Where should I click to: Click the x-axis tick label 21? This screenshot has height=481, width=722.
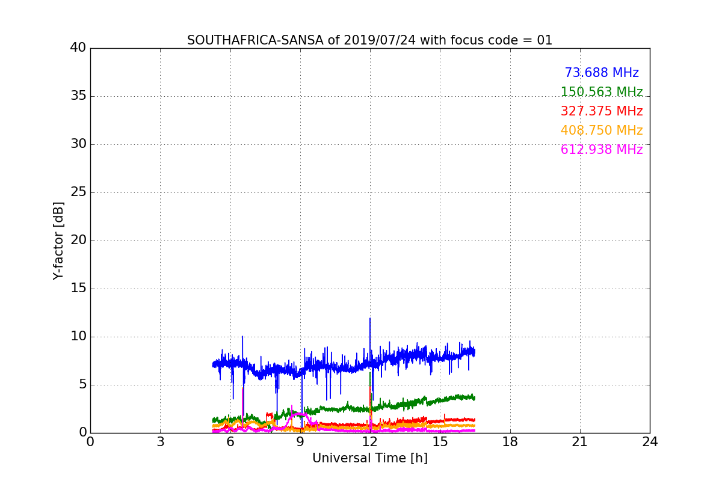[580, 442]
